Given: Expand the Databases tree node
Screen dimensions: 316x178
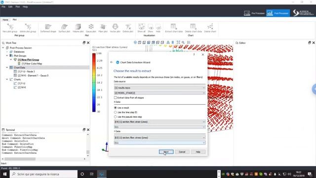Looking at the screenshot, I should click(7, 51).
